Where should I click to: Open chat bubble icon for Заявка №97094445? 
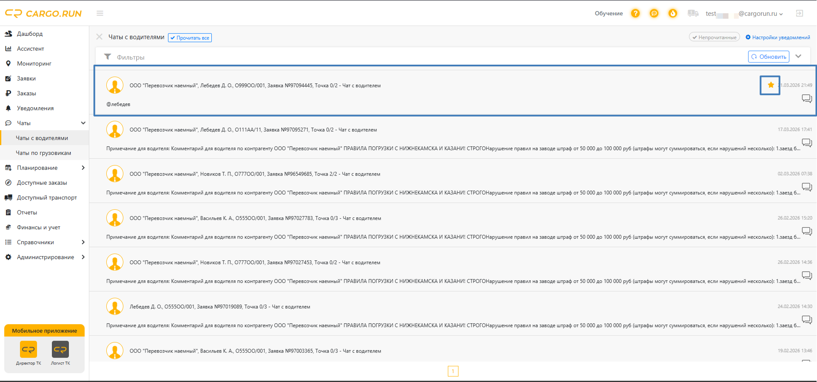[807, 99]
